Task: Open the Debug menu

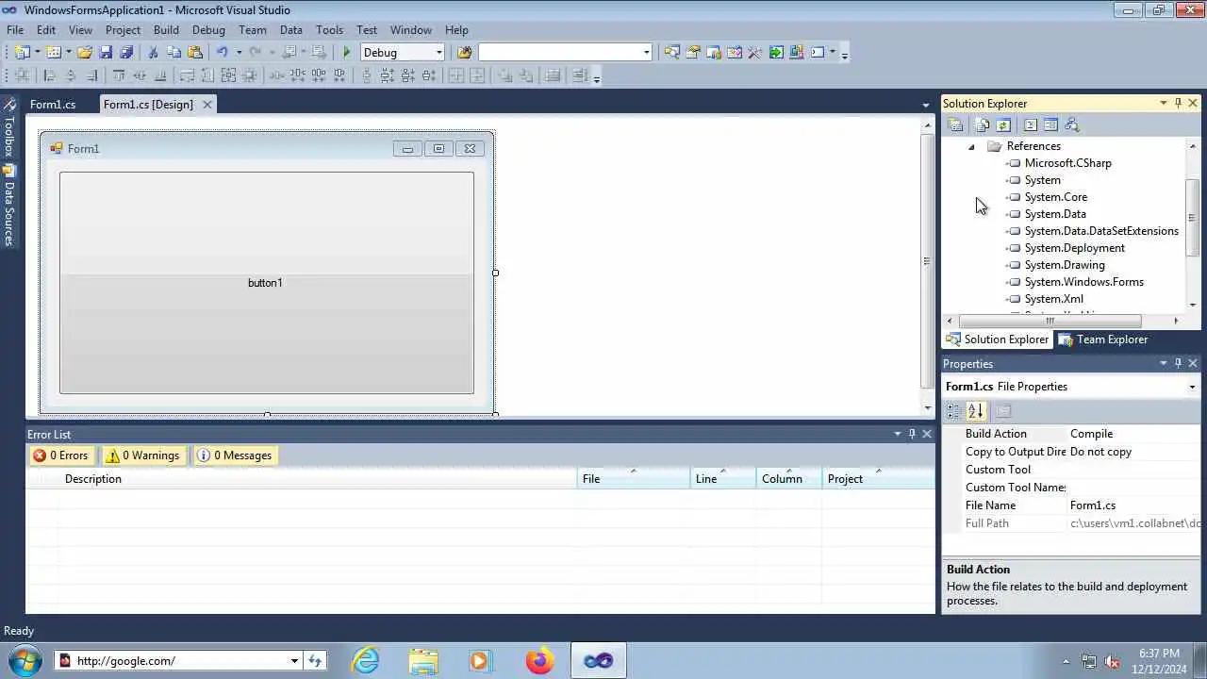Action: coord(208,29)
